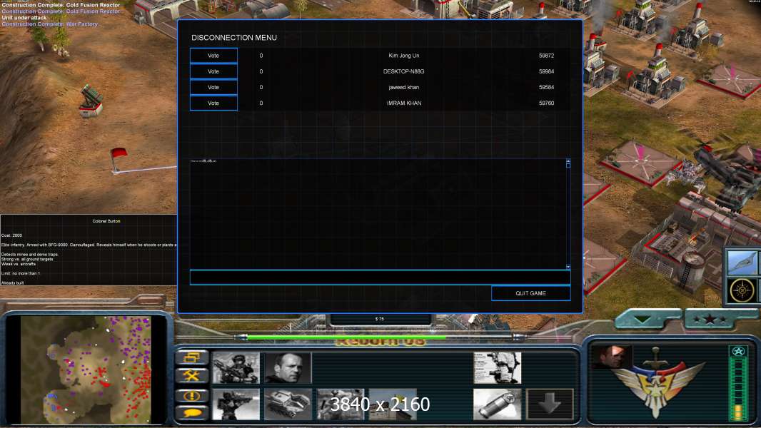Click the value 59584 for jaweed khan
The height and width of the screenshot is (428, 761).
coord(547,87)
